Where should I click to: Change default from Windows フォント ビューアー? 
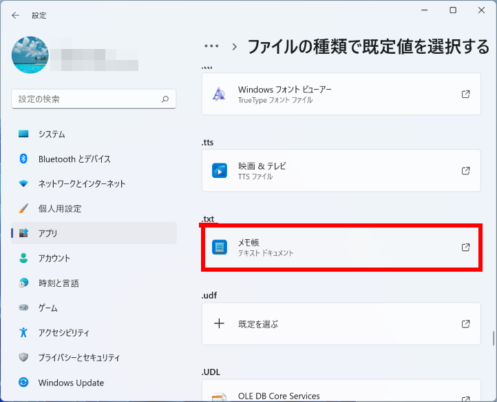341,94
